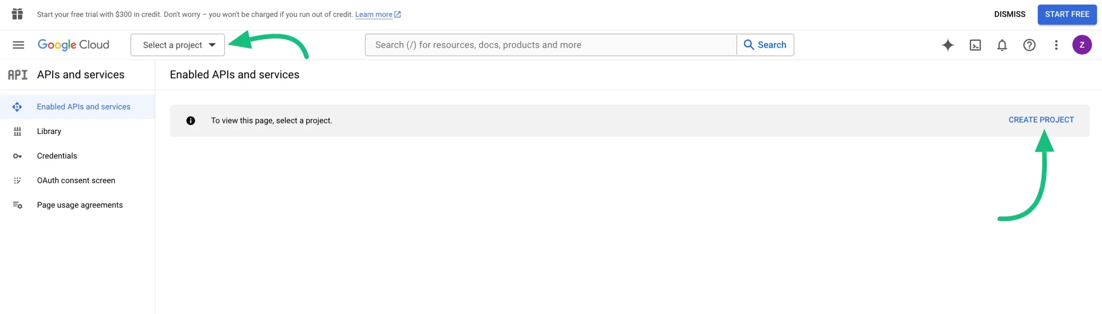Screen dimensions: 1102x314
Task: Switch to the Library section
Action: pyautogui.click(x=49, y=131)
